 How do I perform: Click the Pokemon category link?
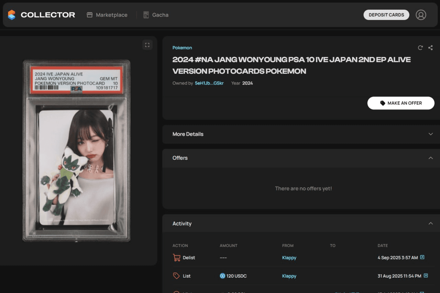click(182, 48)
